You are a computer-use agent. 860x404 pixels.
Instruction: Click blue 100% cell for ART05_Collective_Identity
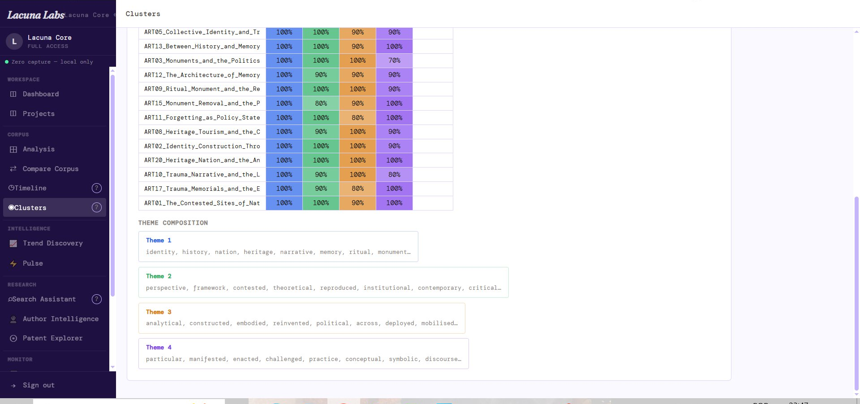(284, 32)
